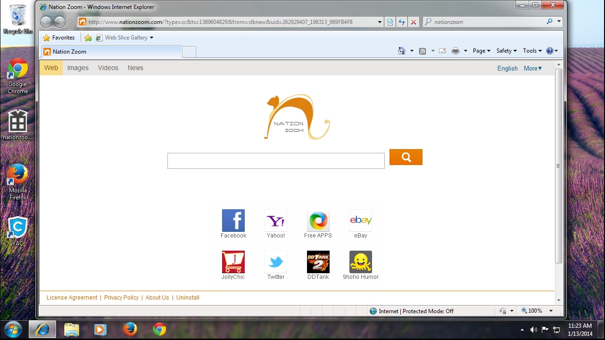Open Firefox from the taskbar
Image resolution: width=605 pixels, height=340 pixels.
(x=130, y=330)
